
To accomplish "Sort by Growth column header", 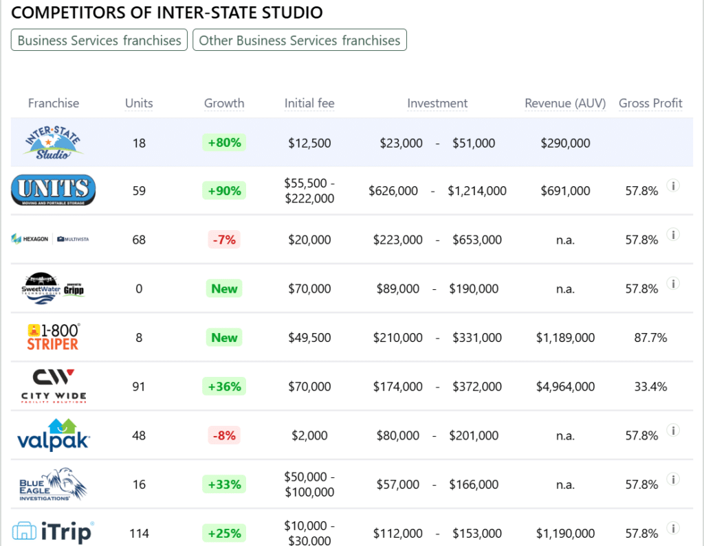I will (x=224, y=103).
